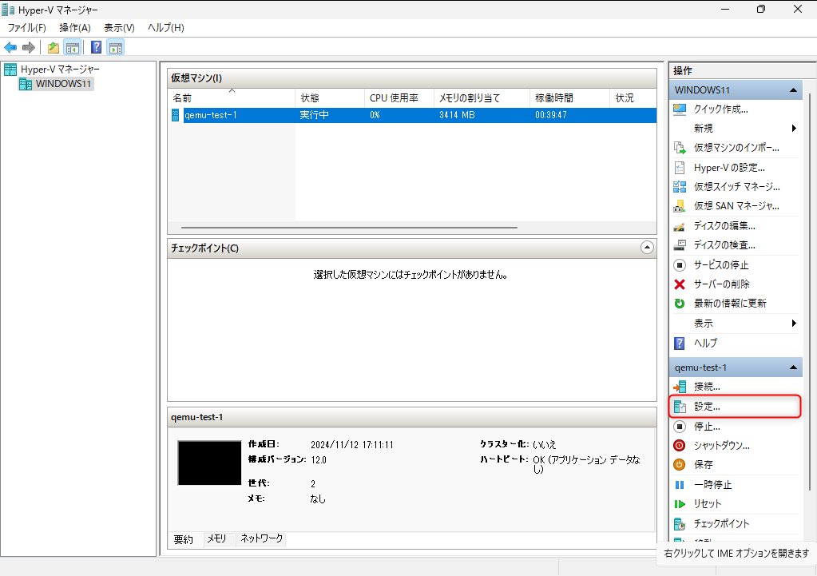Click the ディスクの検査 icon
Viewport: 817px width, 576px height.
point(680,245)
